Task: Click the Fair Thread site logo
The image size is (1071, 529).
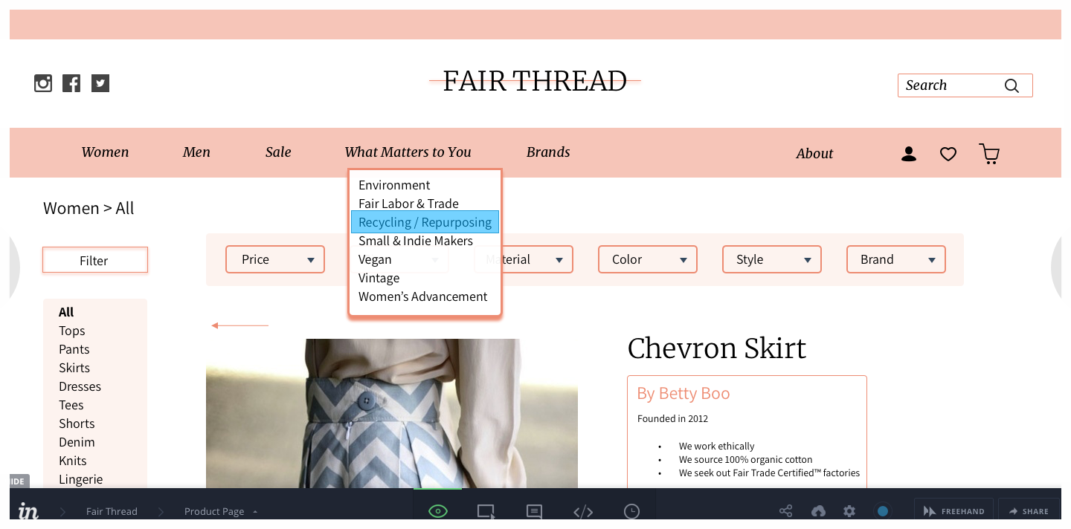Action: 535,81
